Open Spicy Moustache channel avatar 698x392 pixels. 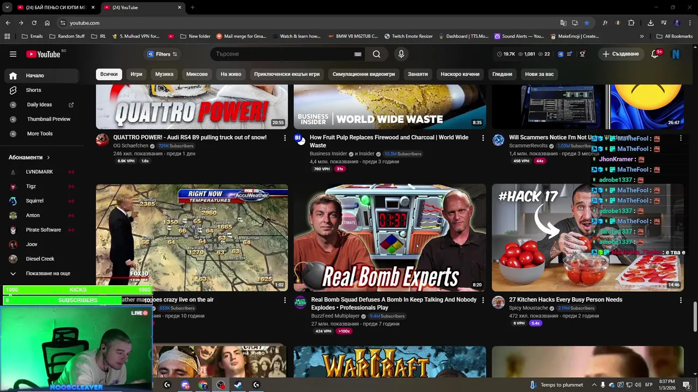[498, 303]
